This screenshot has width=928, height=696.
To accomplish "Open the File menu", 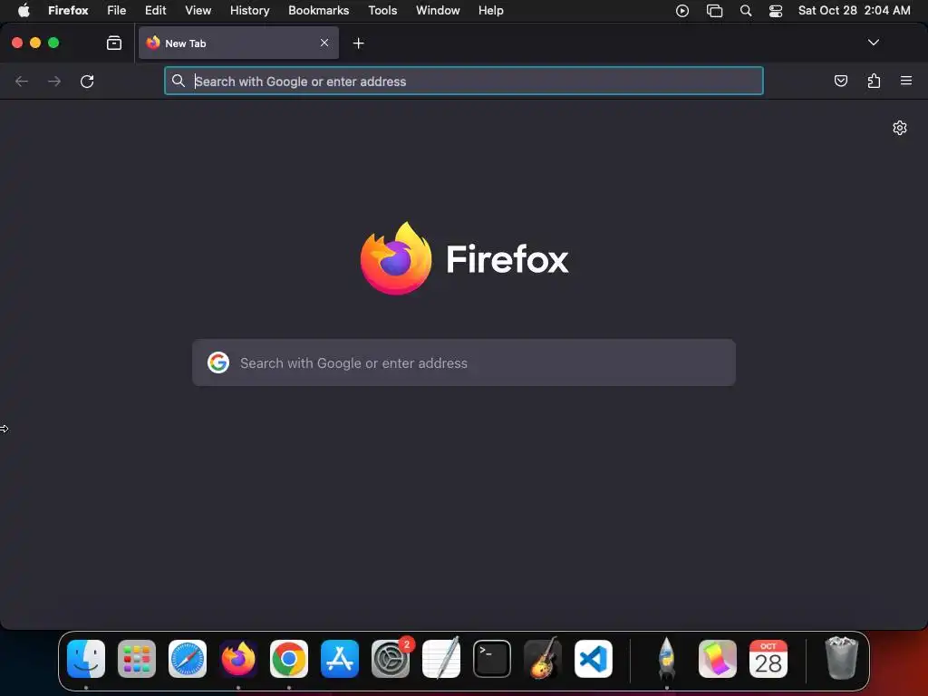I will coord(117,10).
